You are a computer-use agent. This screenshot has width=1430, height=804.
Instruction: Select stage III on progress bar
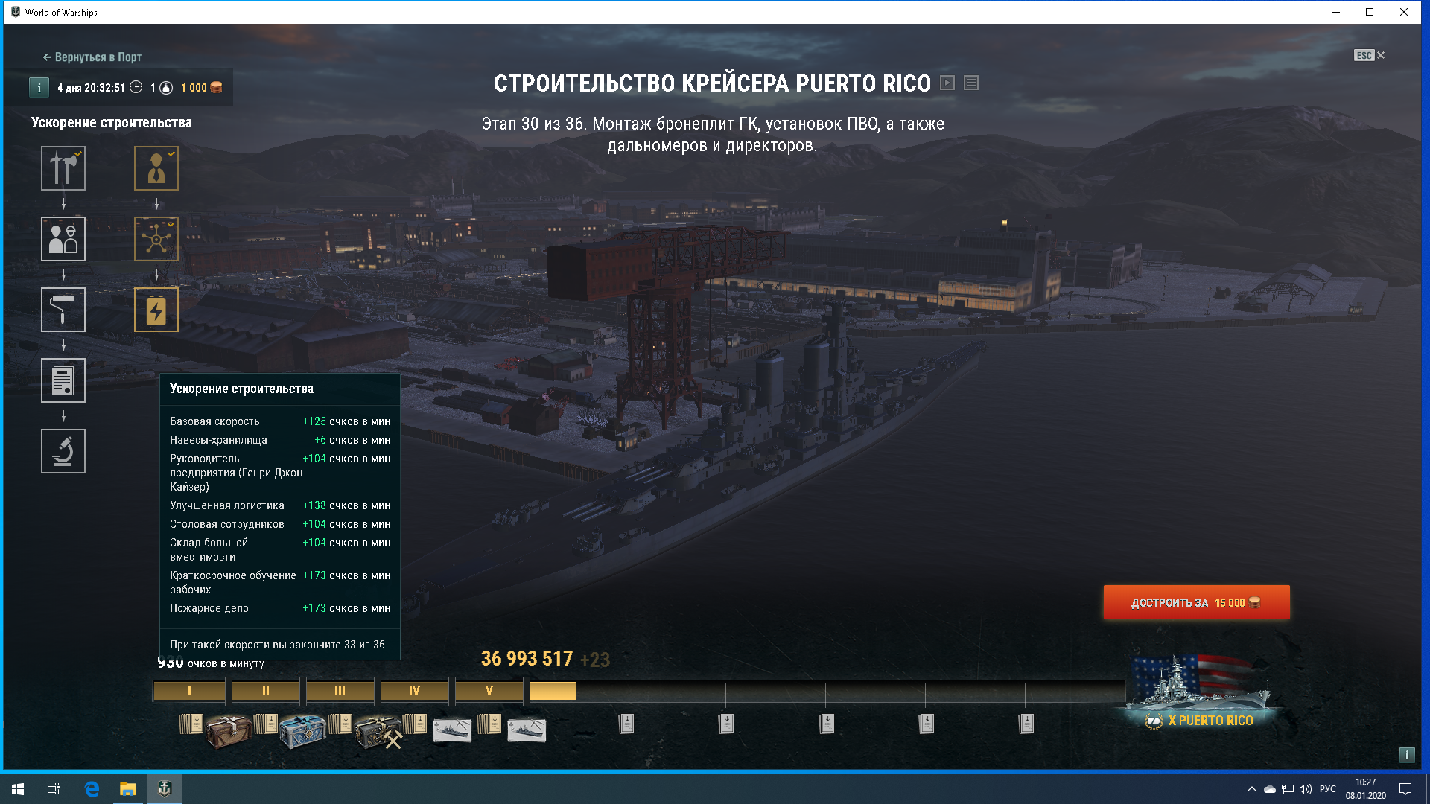click(340, 691)
